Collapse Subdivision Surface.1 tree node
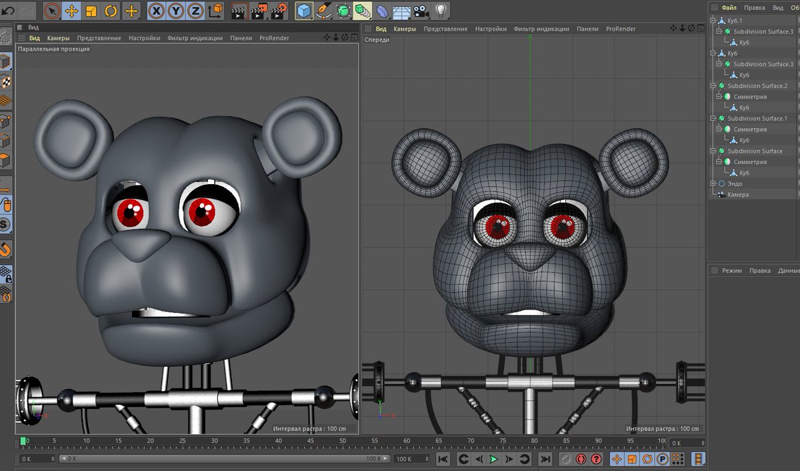This screenshot has height=471, width=800. [713, 119]
